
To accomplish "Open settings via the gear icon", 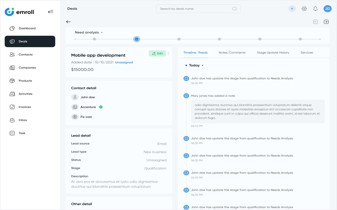I will click(304, 9).
